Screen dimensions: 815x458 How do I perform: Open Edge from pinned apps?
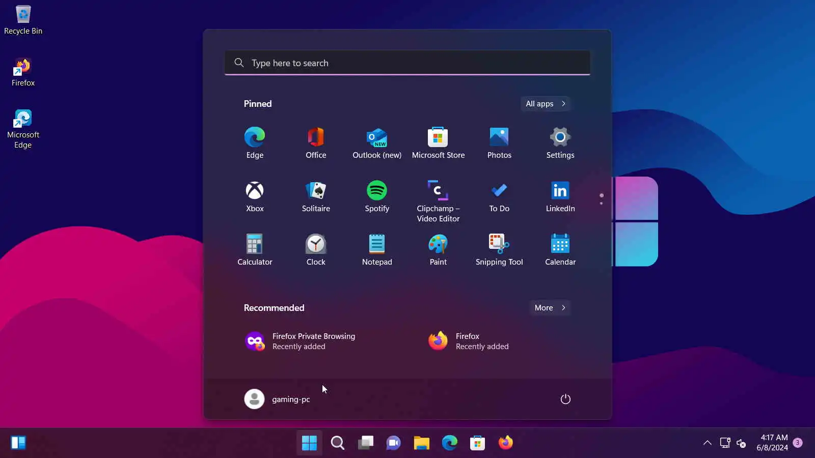(x=255, y=143)
